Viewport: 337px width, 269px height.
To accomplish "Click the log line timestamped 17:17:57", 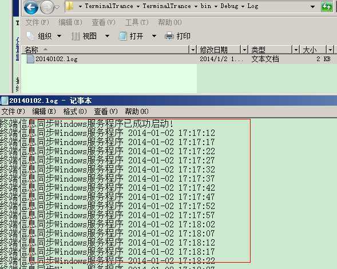I will [x=108, y=215].
